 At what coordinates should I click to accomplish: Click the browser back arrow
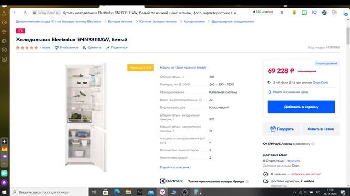[15, 13]
